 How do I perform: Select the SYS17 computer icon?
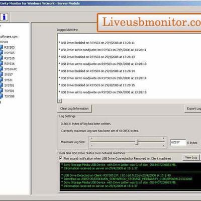click(2, 74)
